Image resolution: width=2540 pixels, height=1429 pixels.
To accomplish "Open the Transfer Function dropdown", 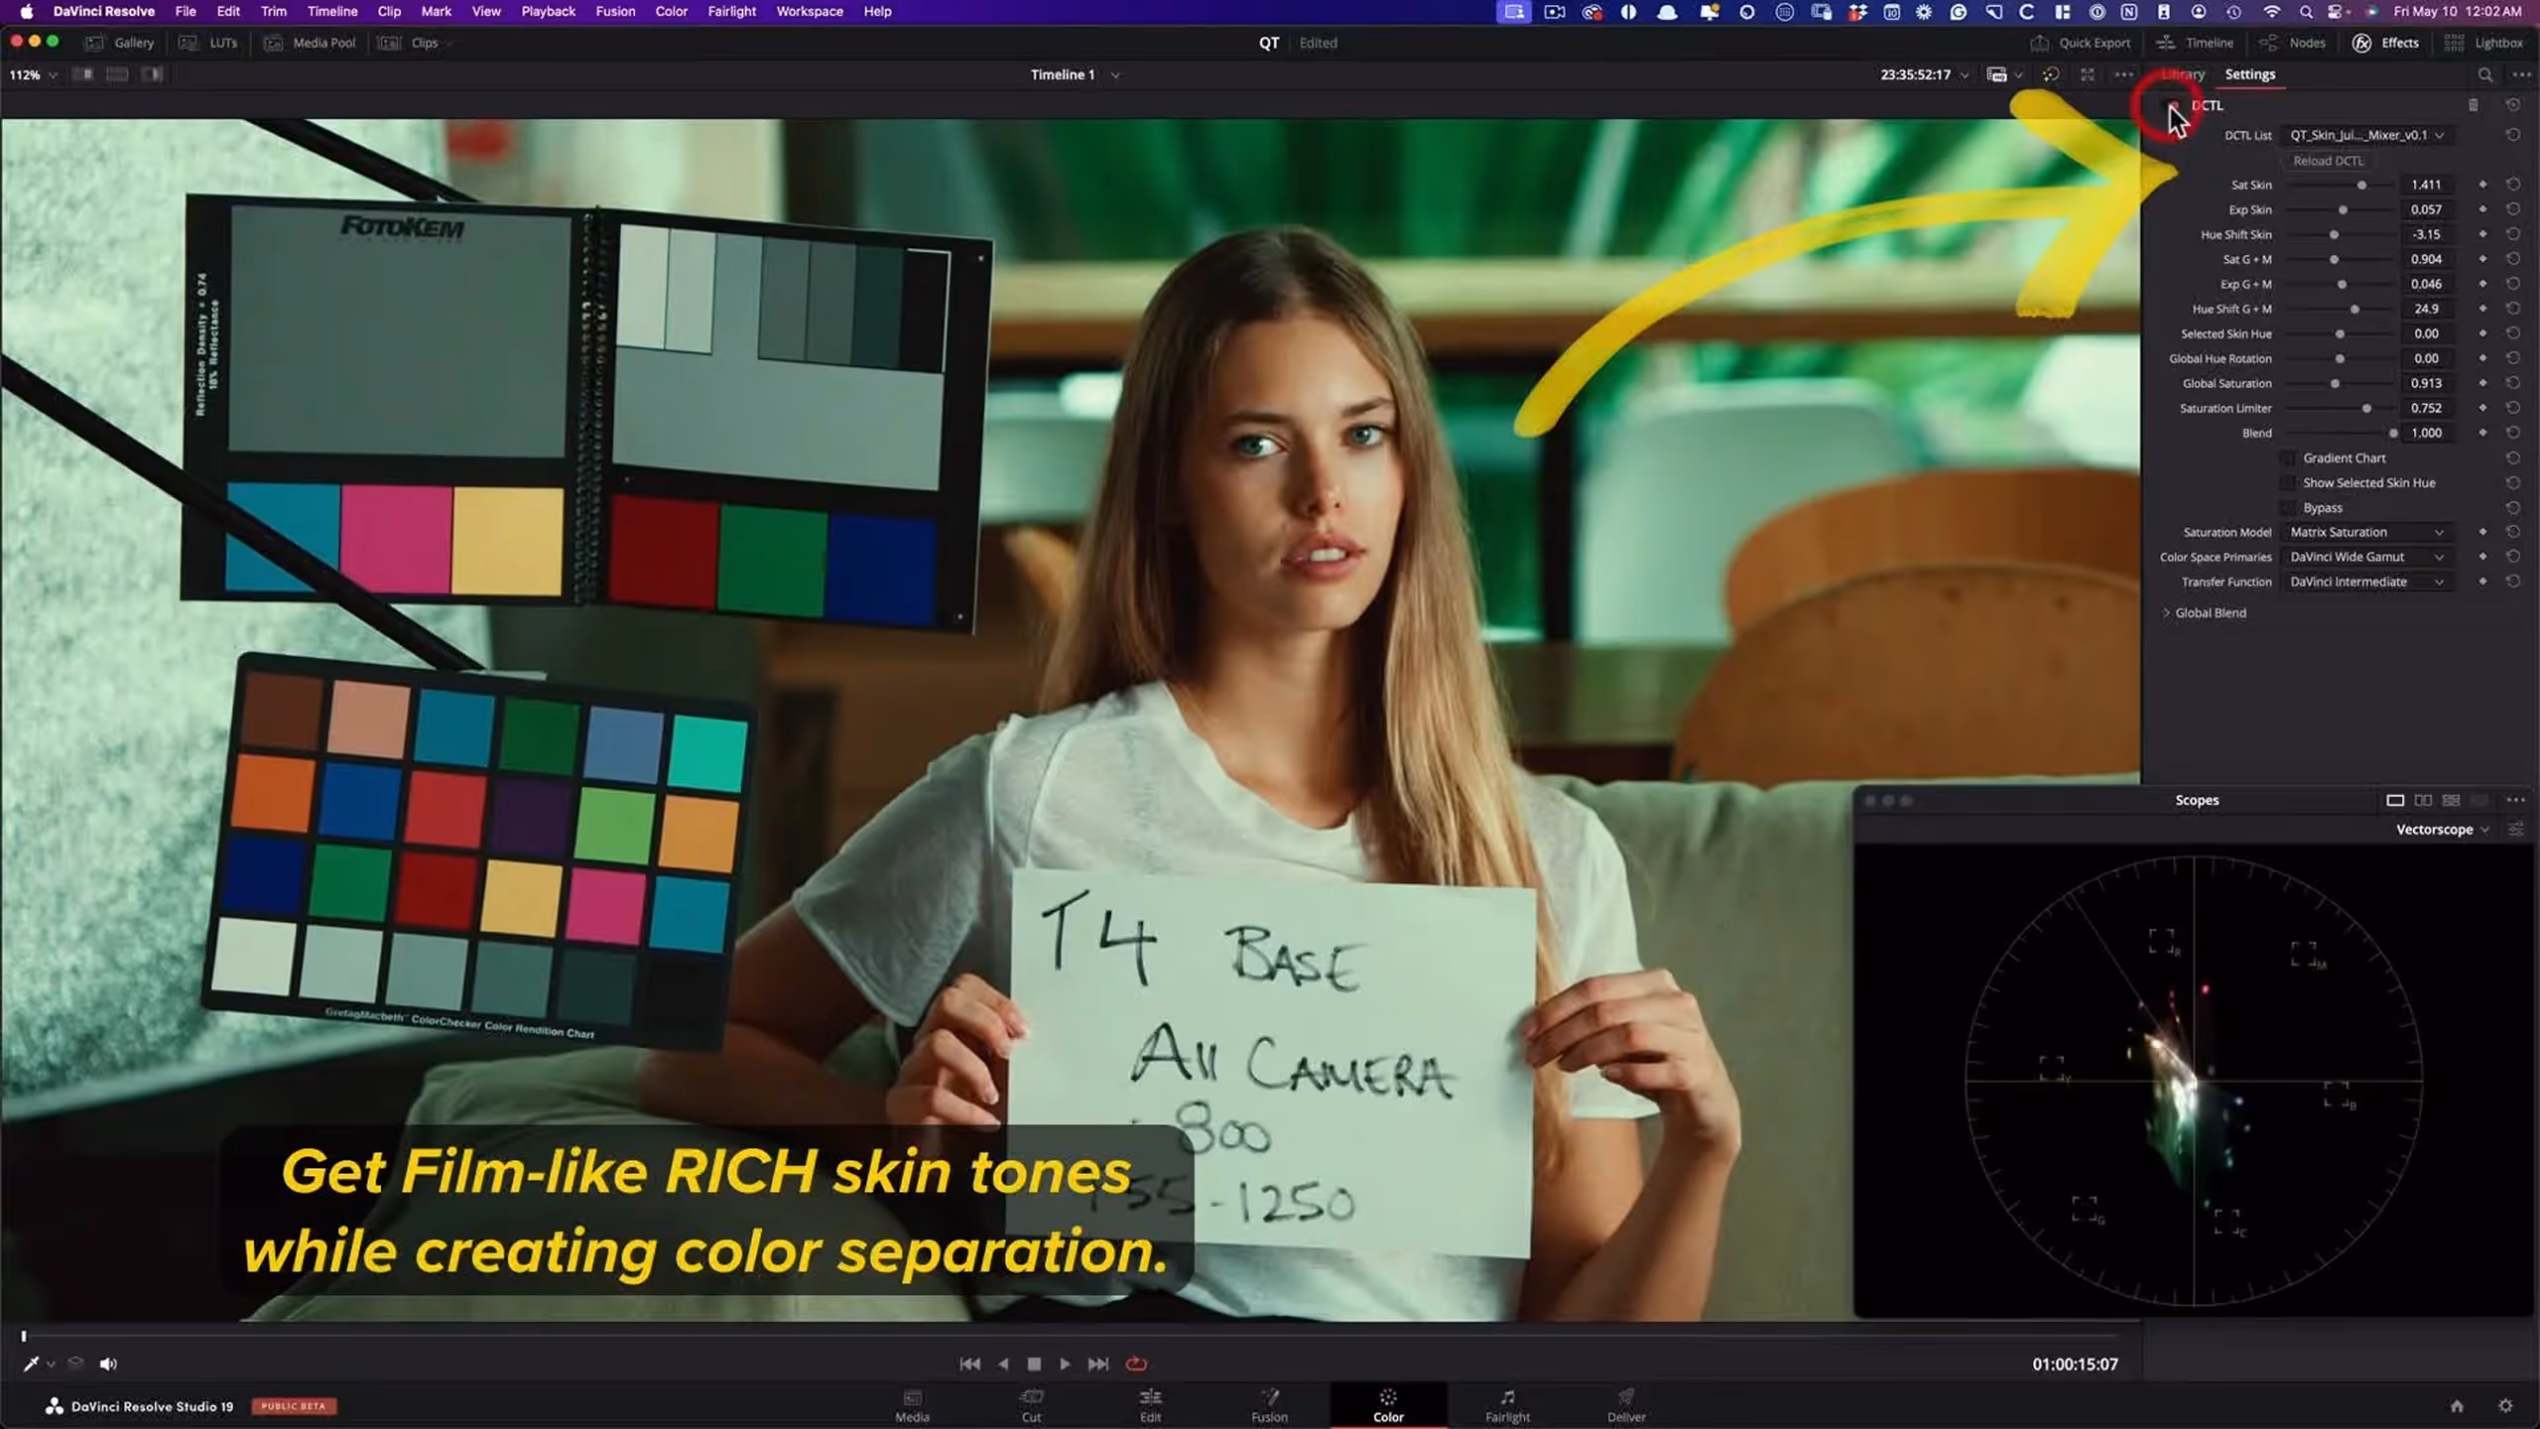I will click(x=2366, y=582).
